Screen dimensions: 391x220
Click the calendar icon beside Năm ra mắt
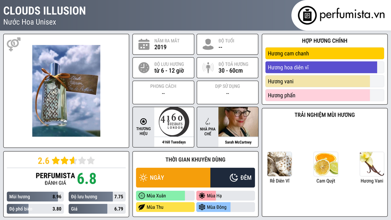[144, 44]
